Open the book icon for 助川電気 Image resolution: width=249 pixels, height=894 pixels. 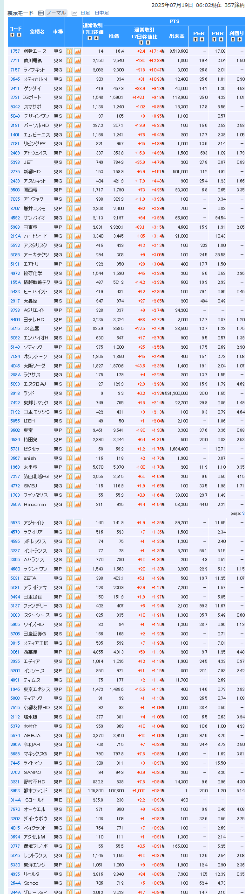click(69, 61)
